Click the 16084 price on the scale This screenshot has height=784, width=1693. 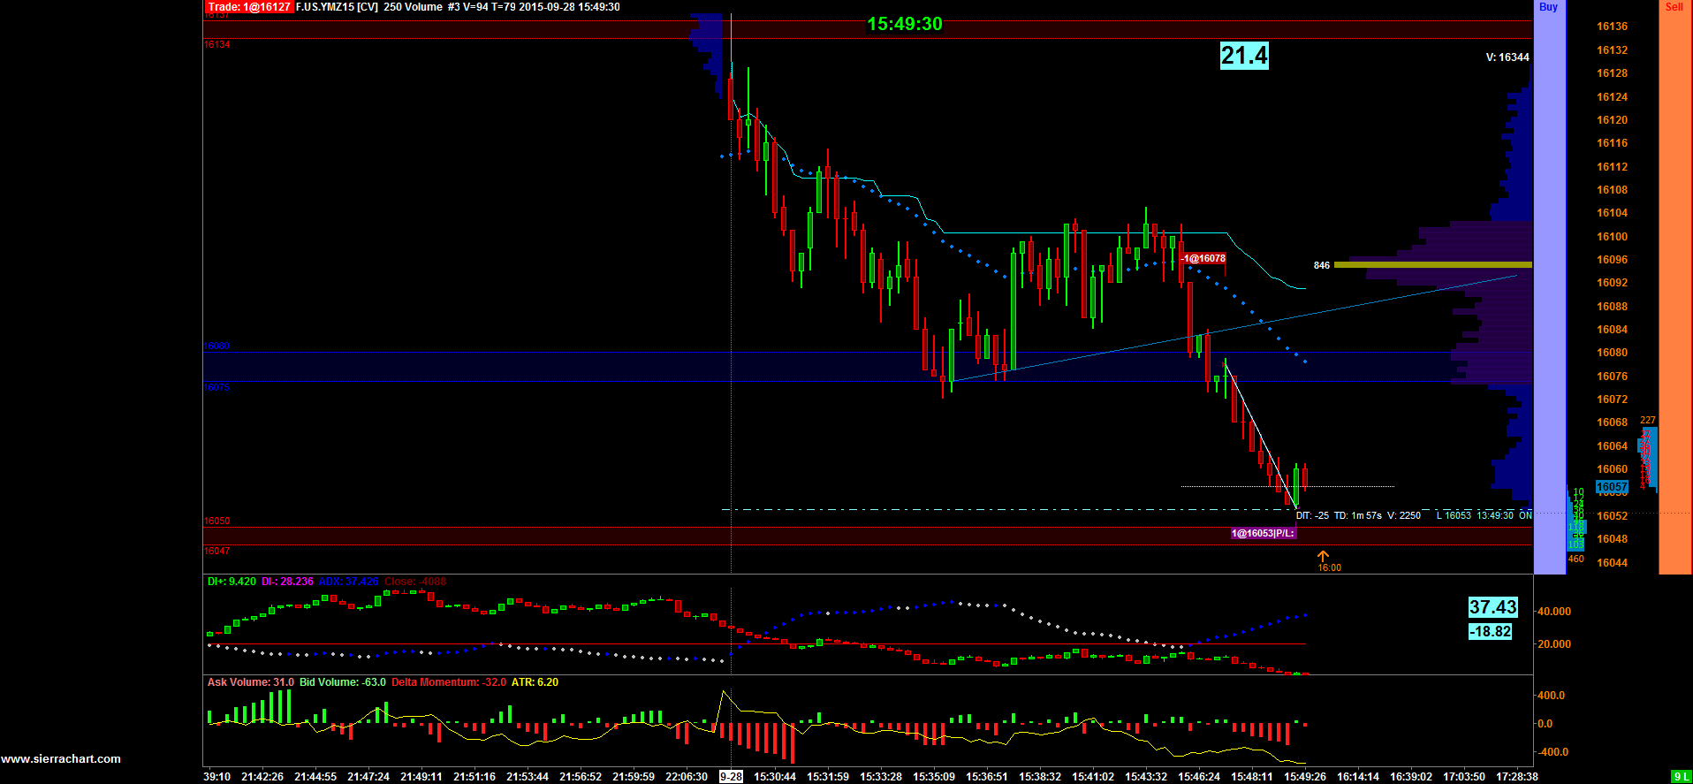(1612, 330)
